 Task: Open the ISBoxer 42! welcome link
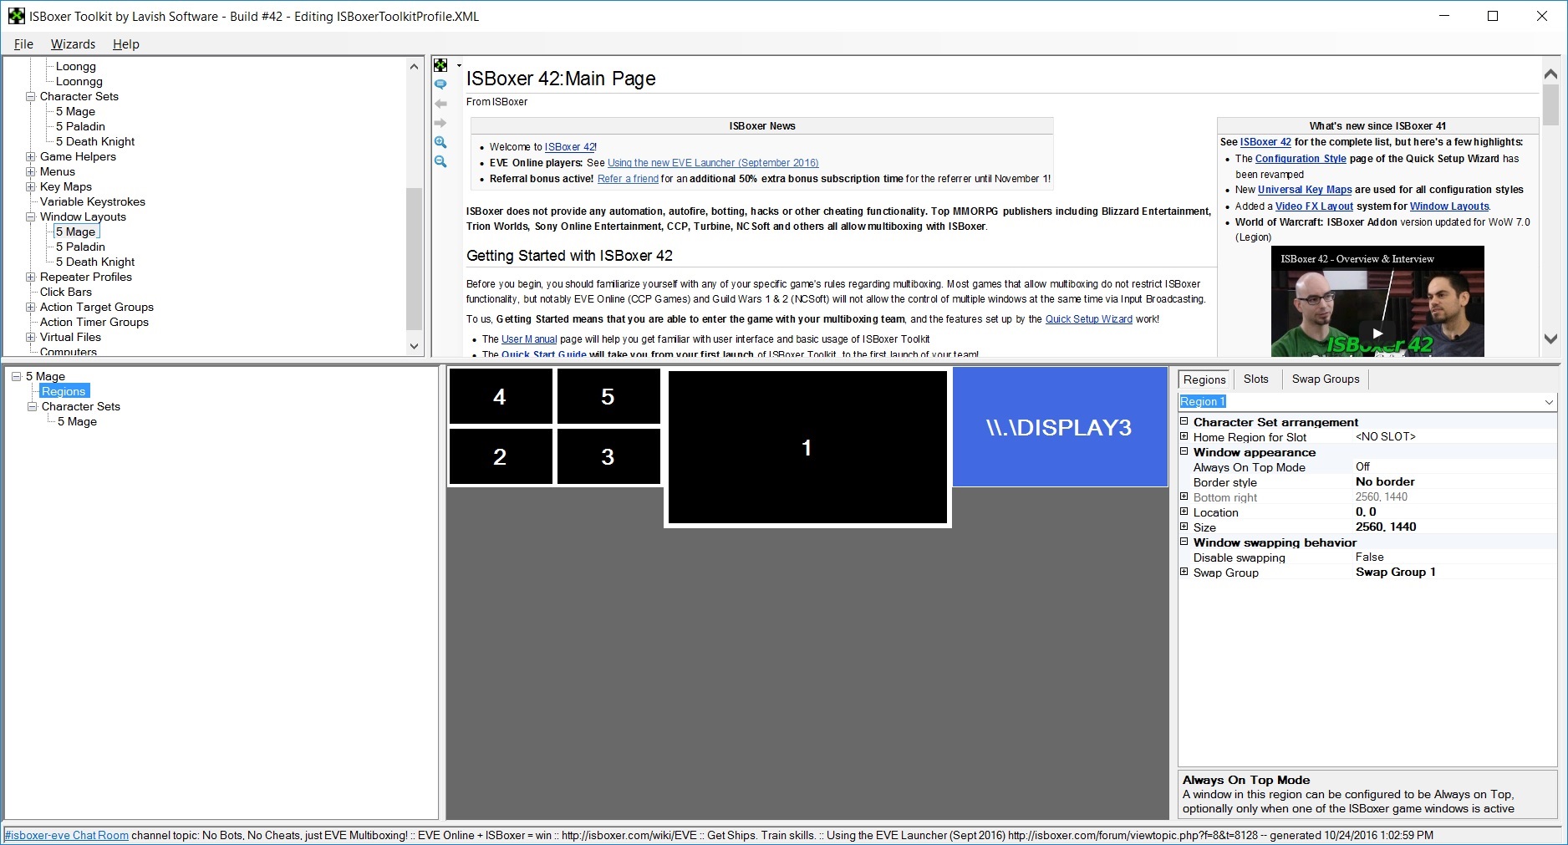click(571, 147)
